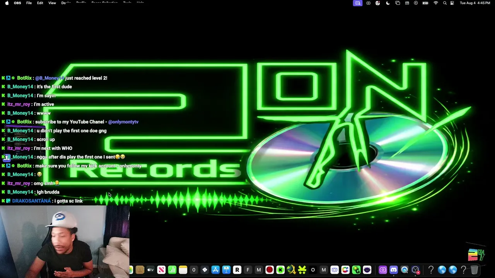The height and width of the screenshot is (278, 495).
Task: Click chat message "I'm next with WHO"
Action: pyautogui.click(x=53, y=148)
